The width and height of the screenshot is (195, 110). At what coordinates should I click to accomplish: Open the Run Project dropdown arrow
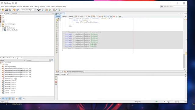(x=52, y=10)
